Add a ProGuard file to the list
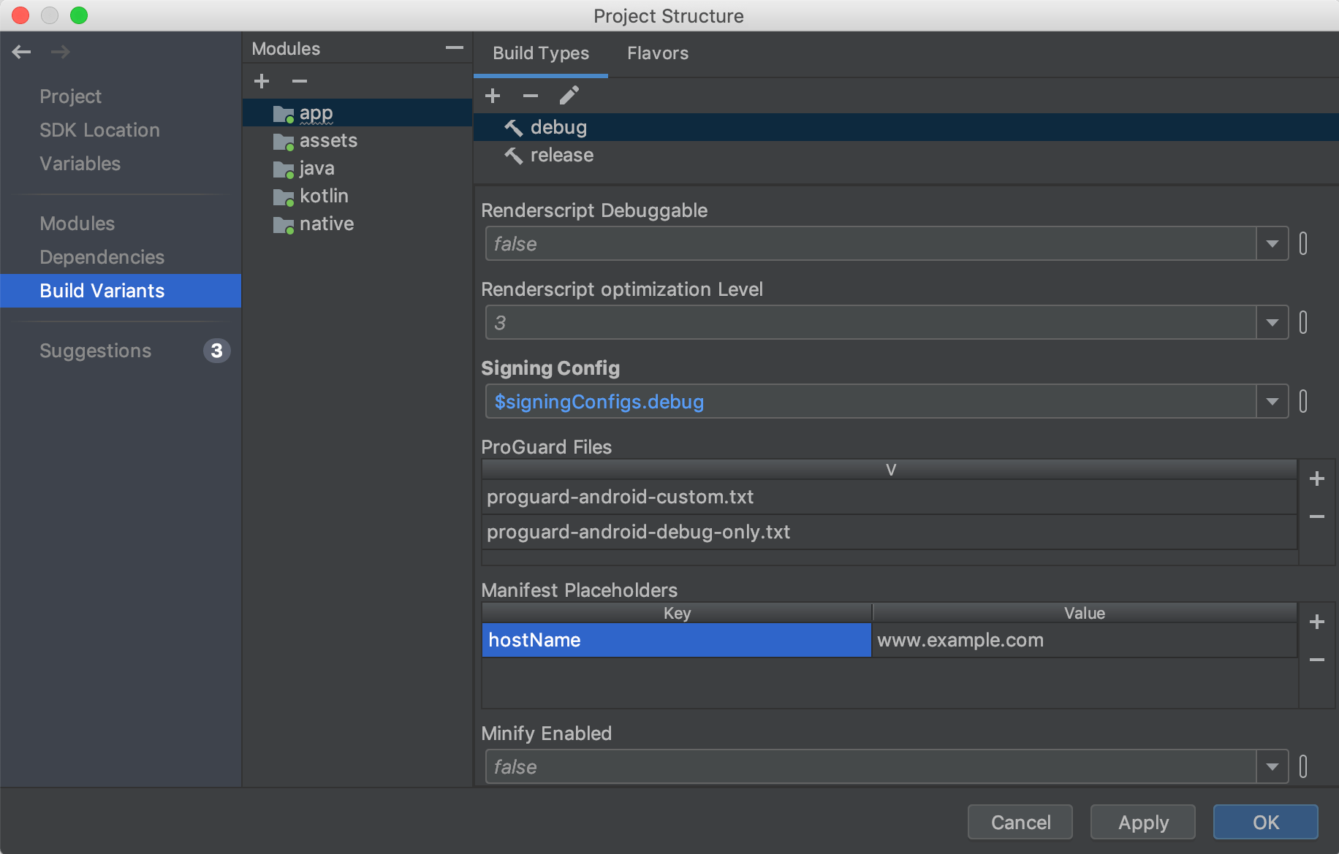This screenshot has width=1339, height=854. 1316,479
